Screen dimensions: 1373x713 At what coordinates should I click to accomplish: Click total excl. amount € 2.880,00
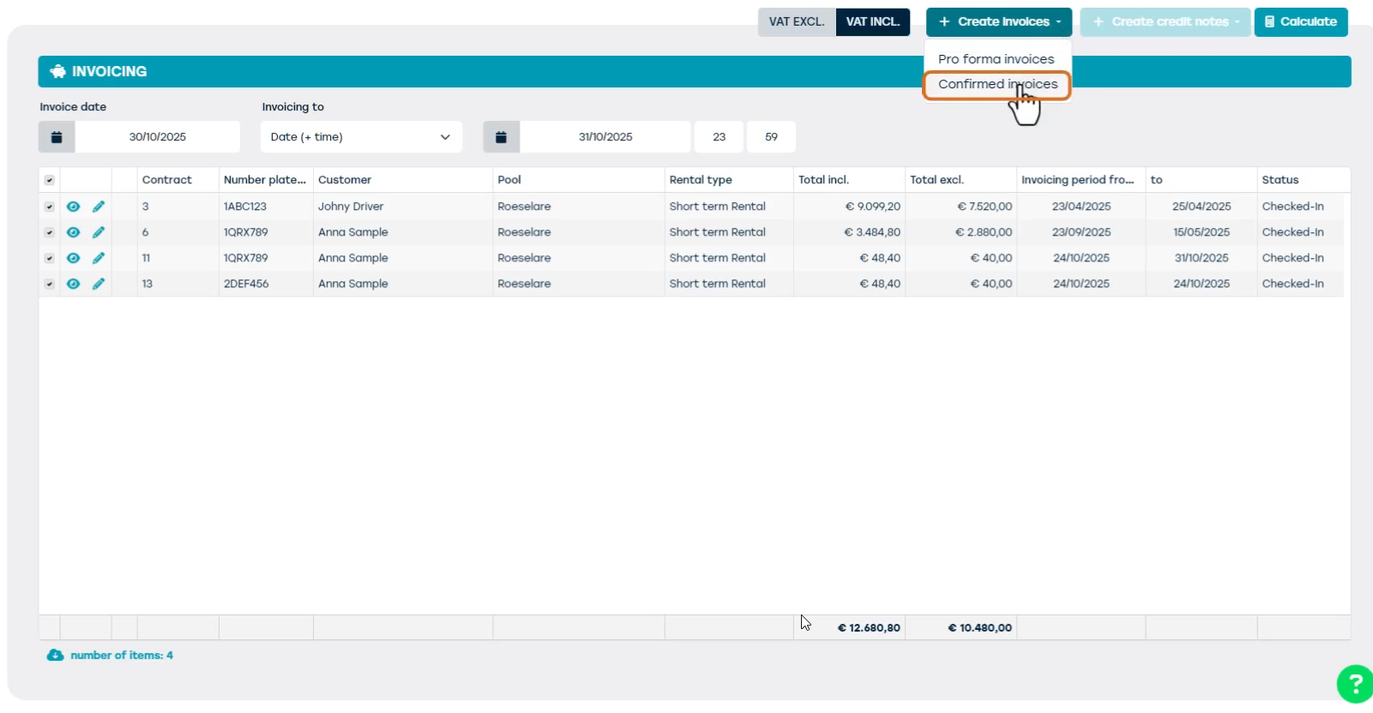click(984, 232)
